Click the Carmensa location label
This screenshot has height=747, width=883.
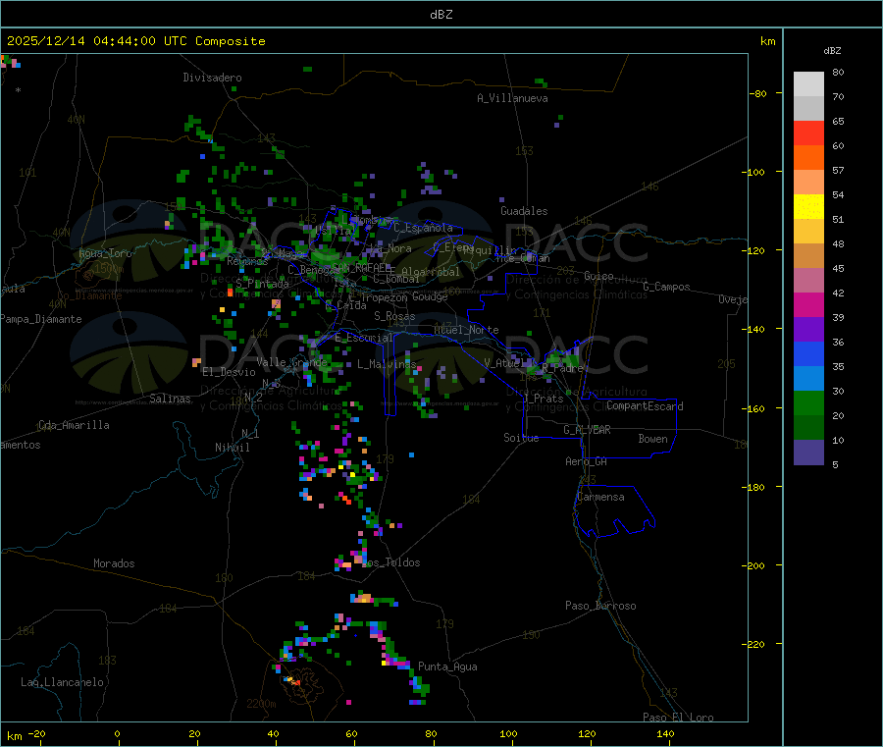tap(600, 497)
